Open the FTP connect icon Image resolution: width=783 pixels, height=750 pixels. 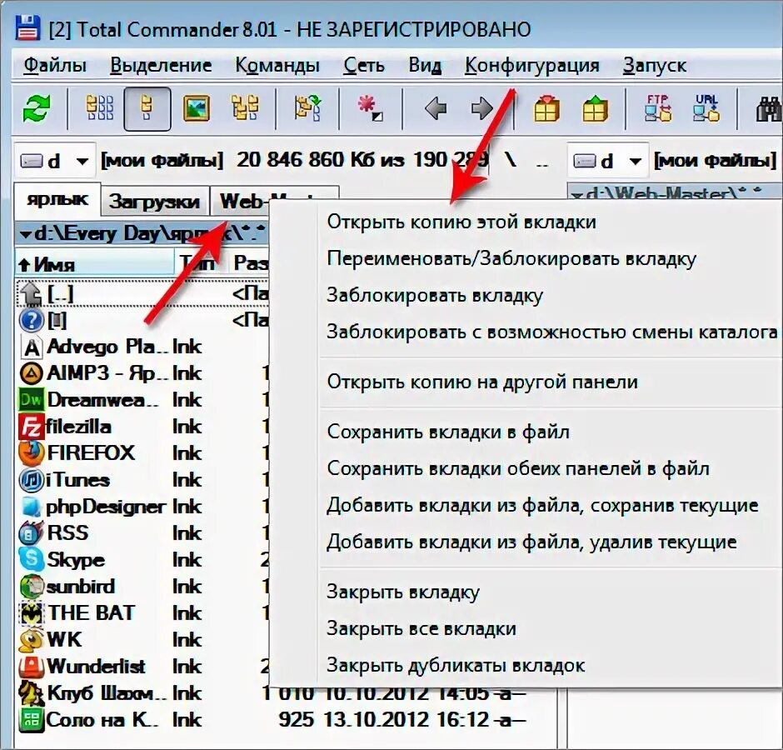click(x=658, y=108)
